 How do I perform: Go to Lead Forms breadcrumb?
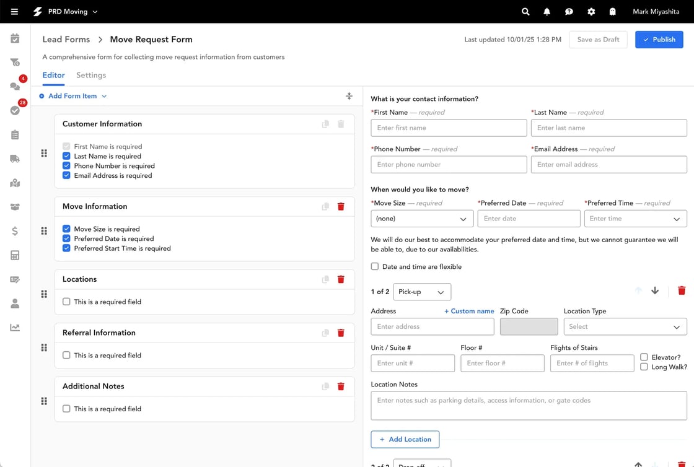point(66,40)
